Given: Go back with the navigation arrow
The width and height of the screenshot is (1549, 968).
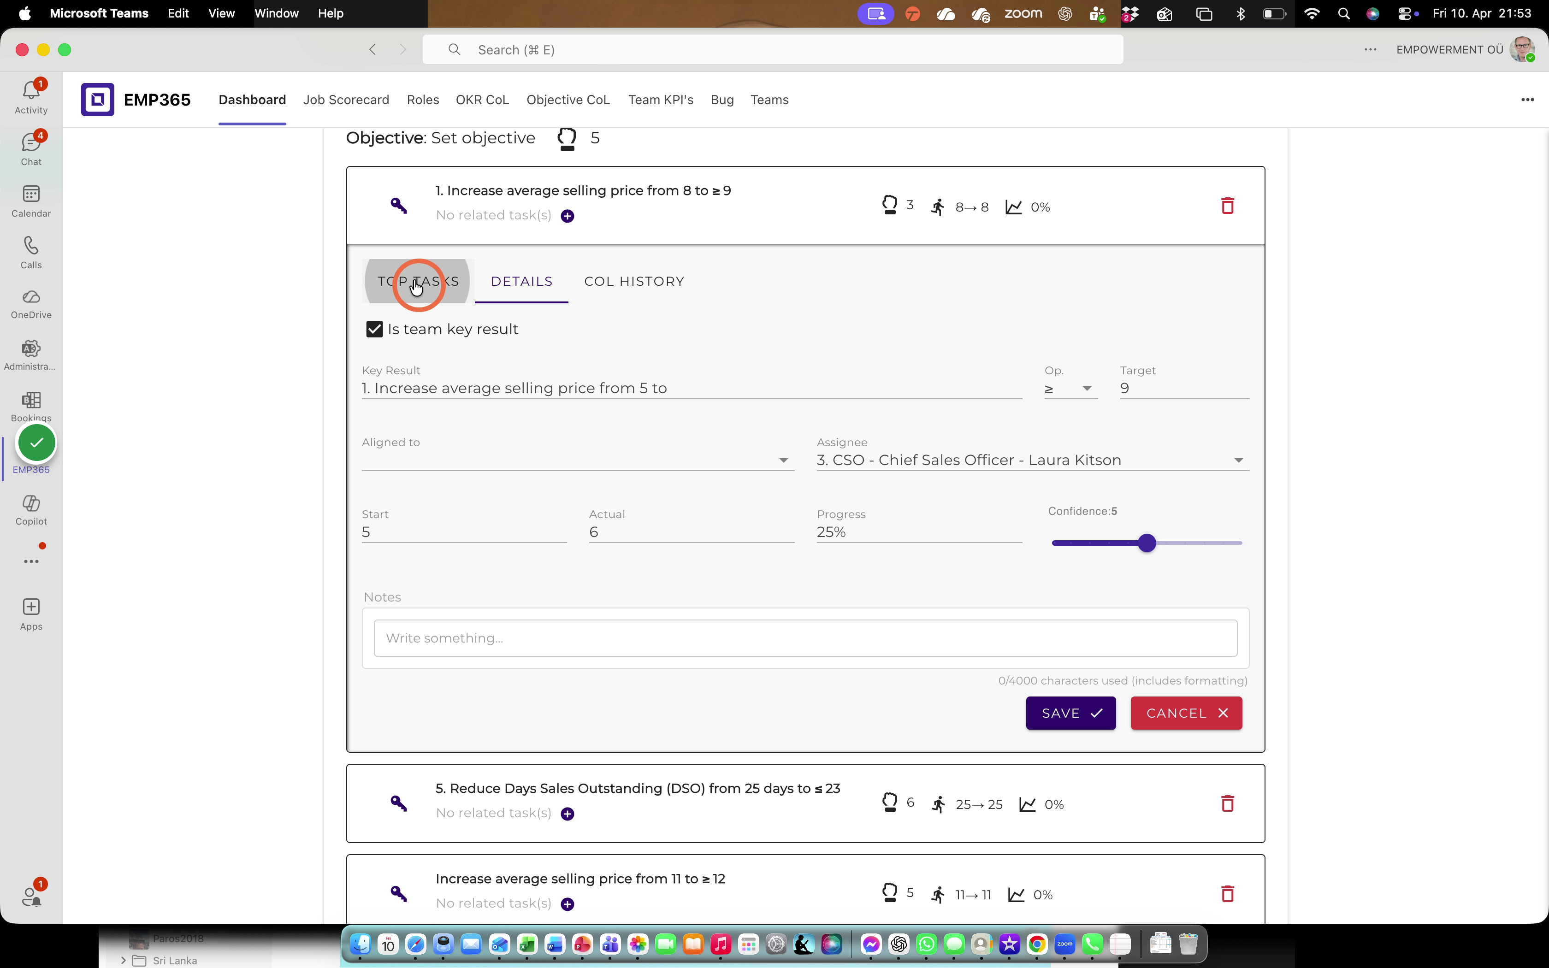Looking at the screenshot, I should 372,49.
